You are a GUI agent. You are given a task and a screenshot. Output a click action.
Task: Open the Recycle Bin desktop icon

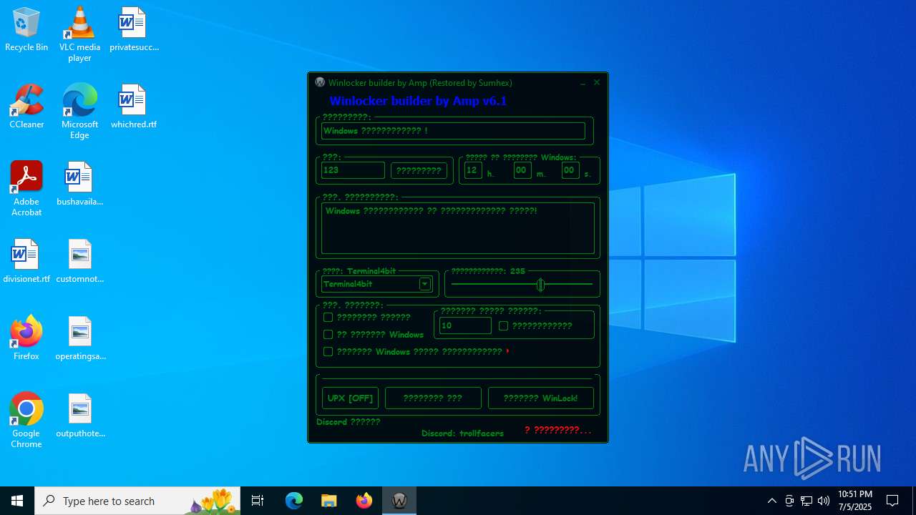pos(26,29)
